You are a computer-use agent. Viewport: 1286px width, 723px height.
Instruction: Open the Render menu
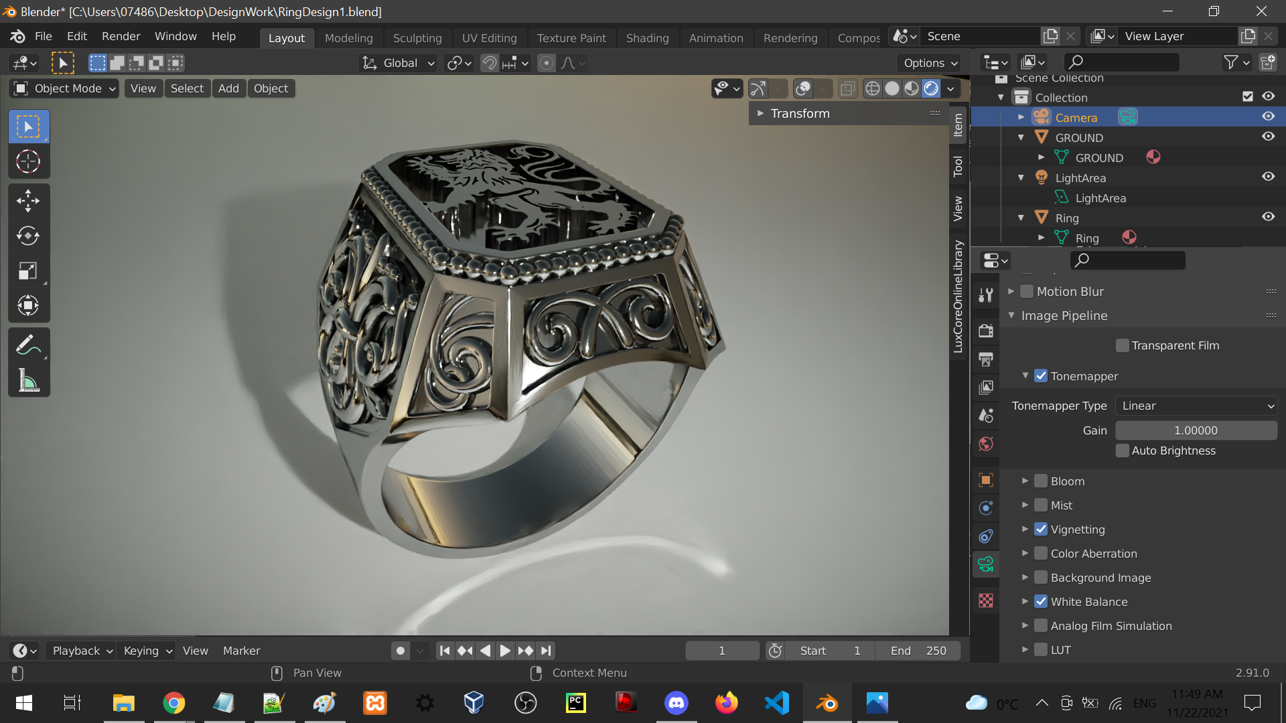pyautogui.click(x=121, y=36)
